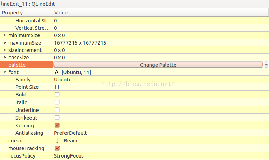Enable the Bold checkbox
Screen dimensions: 269x160
pos(57,94)
